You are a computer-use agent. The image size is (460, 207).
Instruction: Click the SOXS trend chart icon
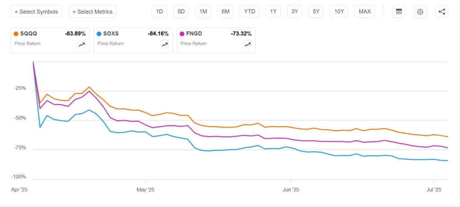(165, 44)
